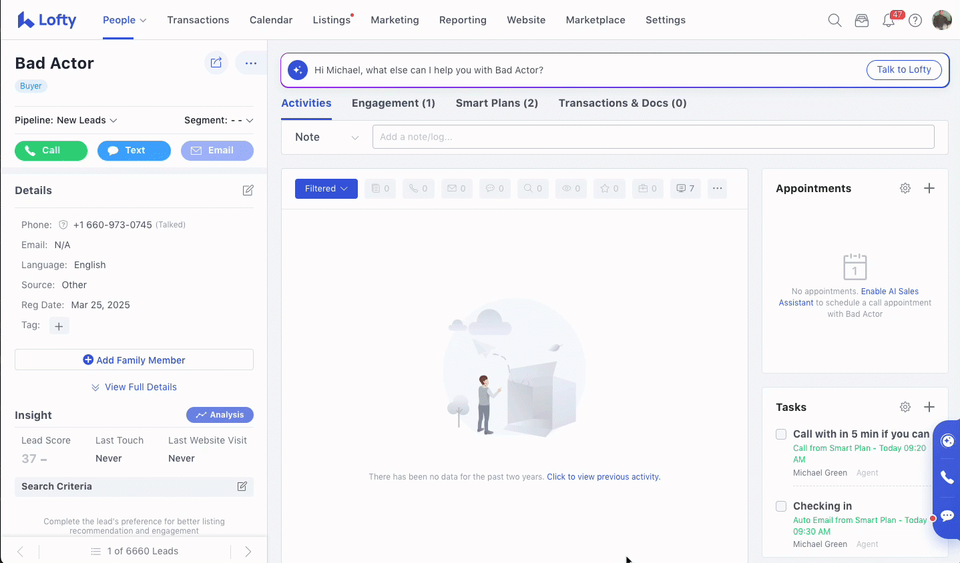
Task: Share lead via export icon beside name
Action: (x=216, y=63)
